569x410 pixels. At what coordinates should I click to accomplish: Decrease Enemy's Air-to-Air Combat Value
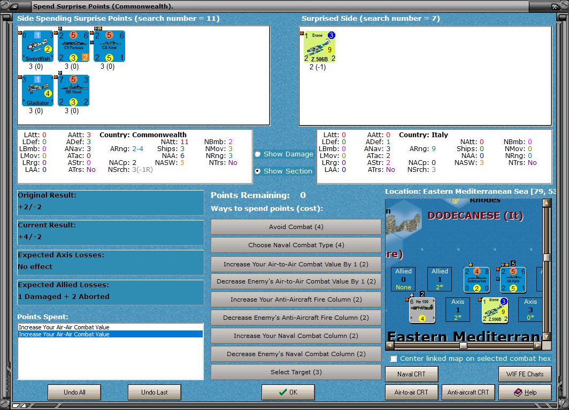point(296,281)
